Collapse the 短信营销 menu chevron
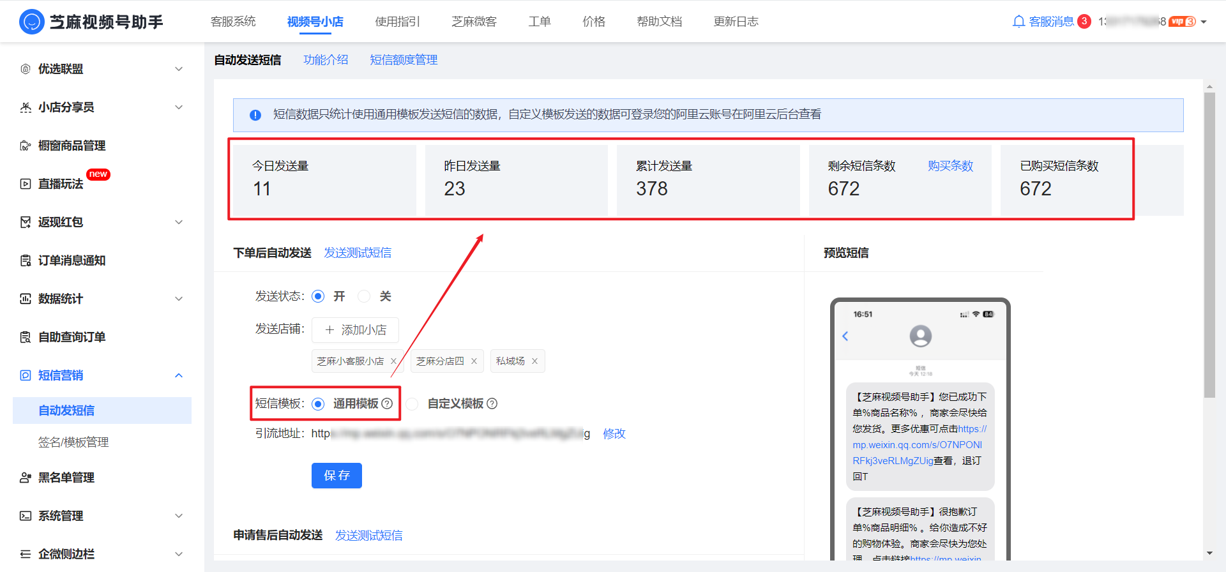The image size is (1226, 572). pyautogui.click(x=179, y=375)
